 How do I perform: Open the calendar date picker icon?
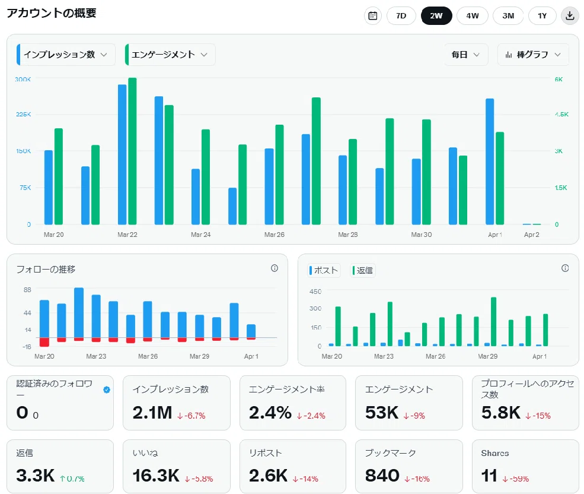tap(372, 15)
